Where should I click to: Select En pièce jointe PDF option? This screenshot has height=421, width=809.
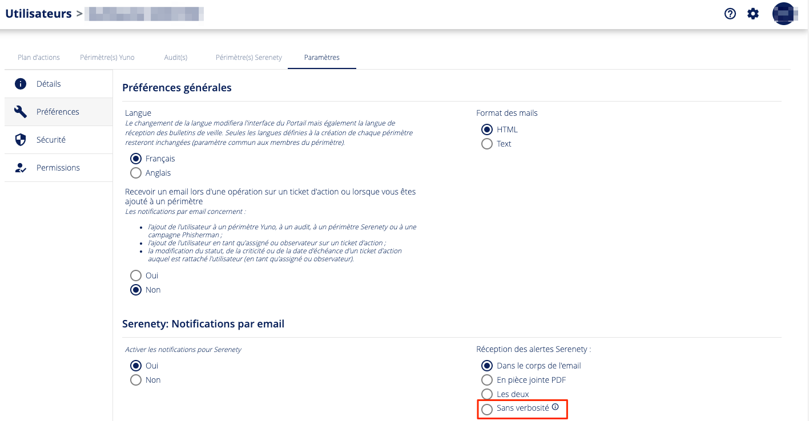pos(487,380)
